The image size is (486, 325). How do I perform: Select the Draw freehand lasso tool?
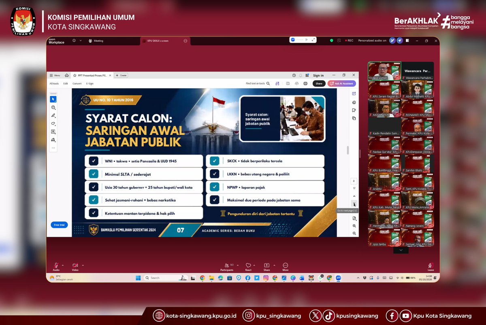pyautogui.click(x=53, y=123)
